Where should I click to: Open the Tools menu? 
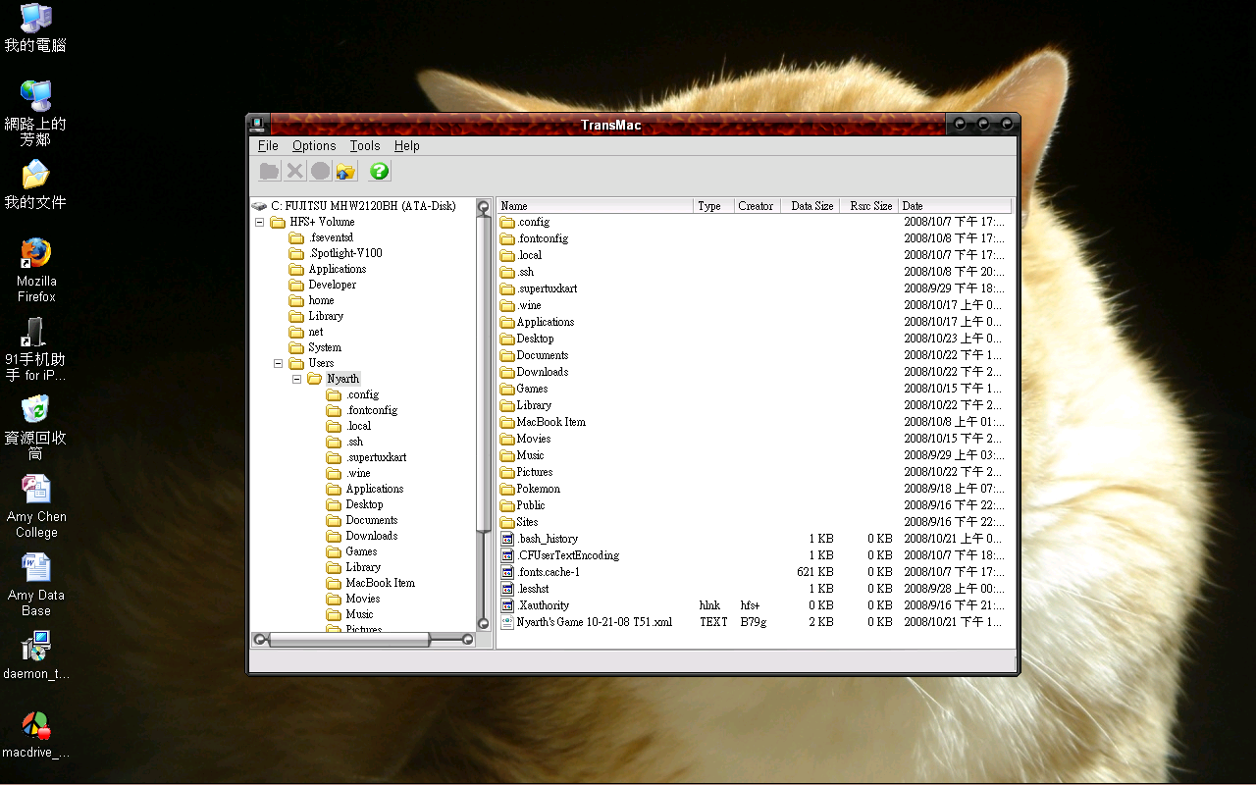[x=365, y=145]
